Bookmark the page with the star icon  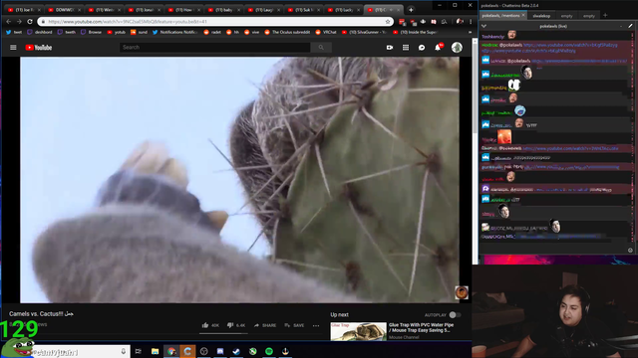point(388,22)
